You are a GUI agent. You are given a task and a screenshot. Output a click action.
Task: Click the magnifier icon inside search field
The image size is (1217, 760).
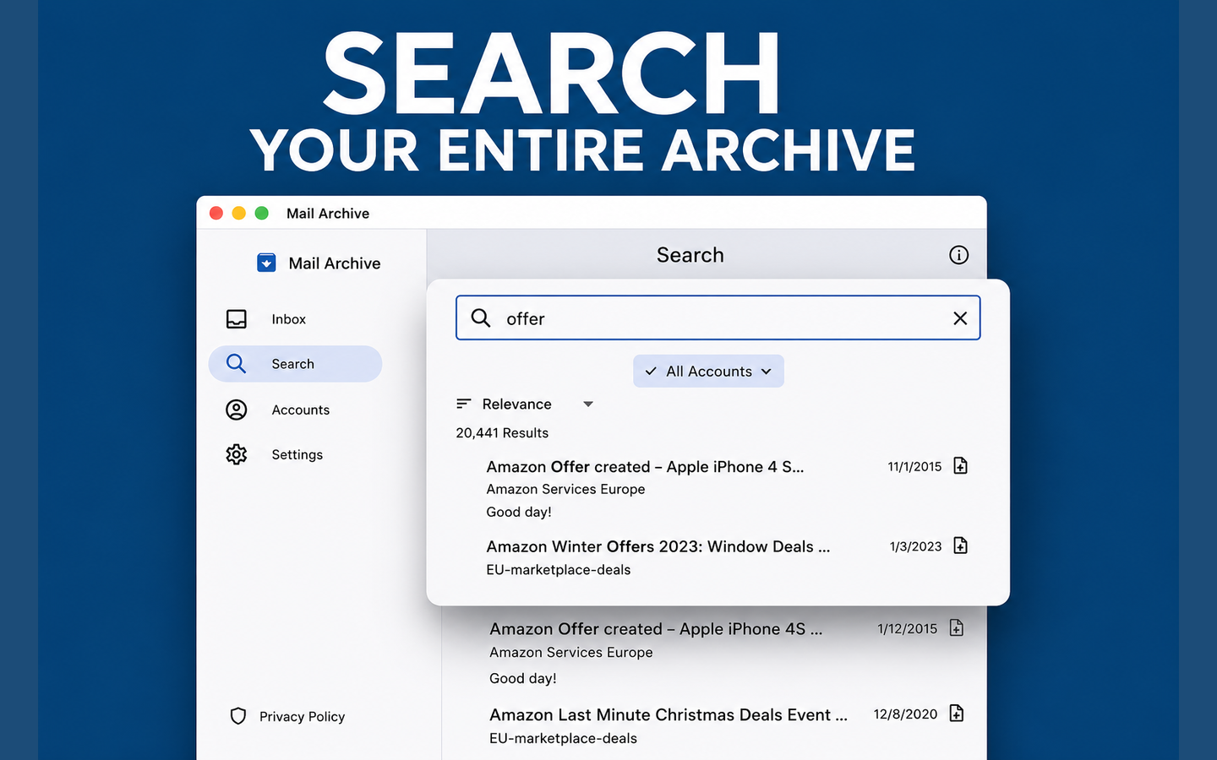click(481, 318)
